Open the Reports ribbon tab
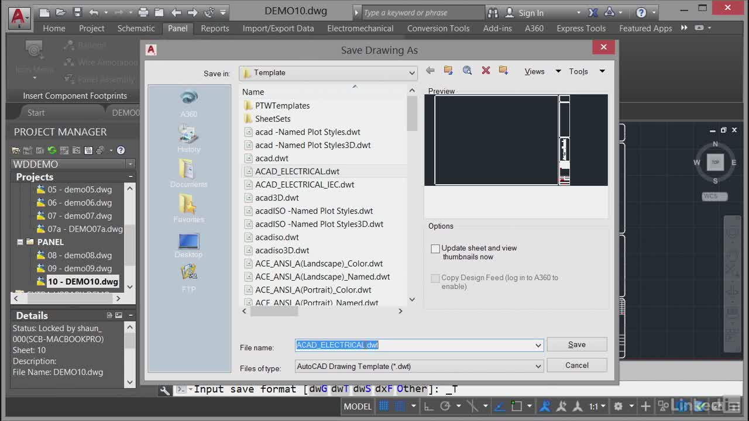The image size is (749, 421). (215, 28)
